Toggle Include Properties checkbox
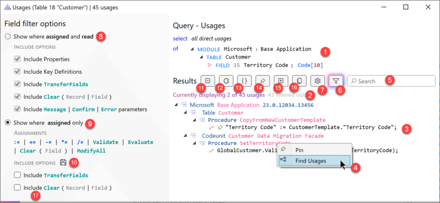This screenshot has width=440, height=203. (17, 59)
